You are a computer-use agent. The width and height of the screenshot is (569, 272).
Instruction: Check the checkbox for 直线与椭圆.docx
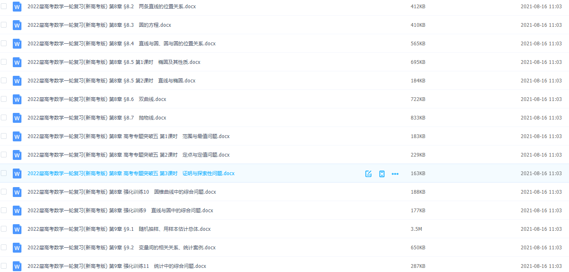[4, 81]
